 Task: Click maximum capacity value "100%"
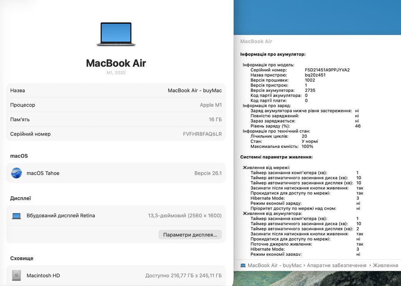307,147
